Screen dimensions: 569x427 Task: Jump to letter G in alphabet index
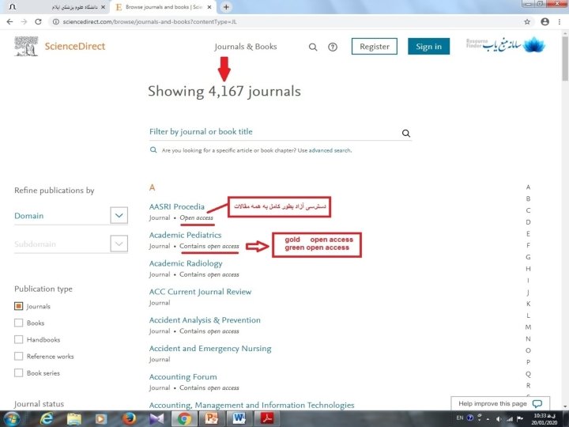(x=529, y=257)
